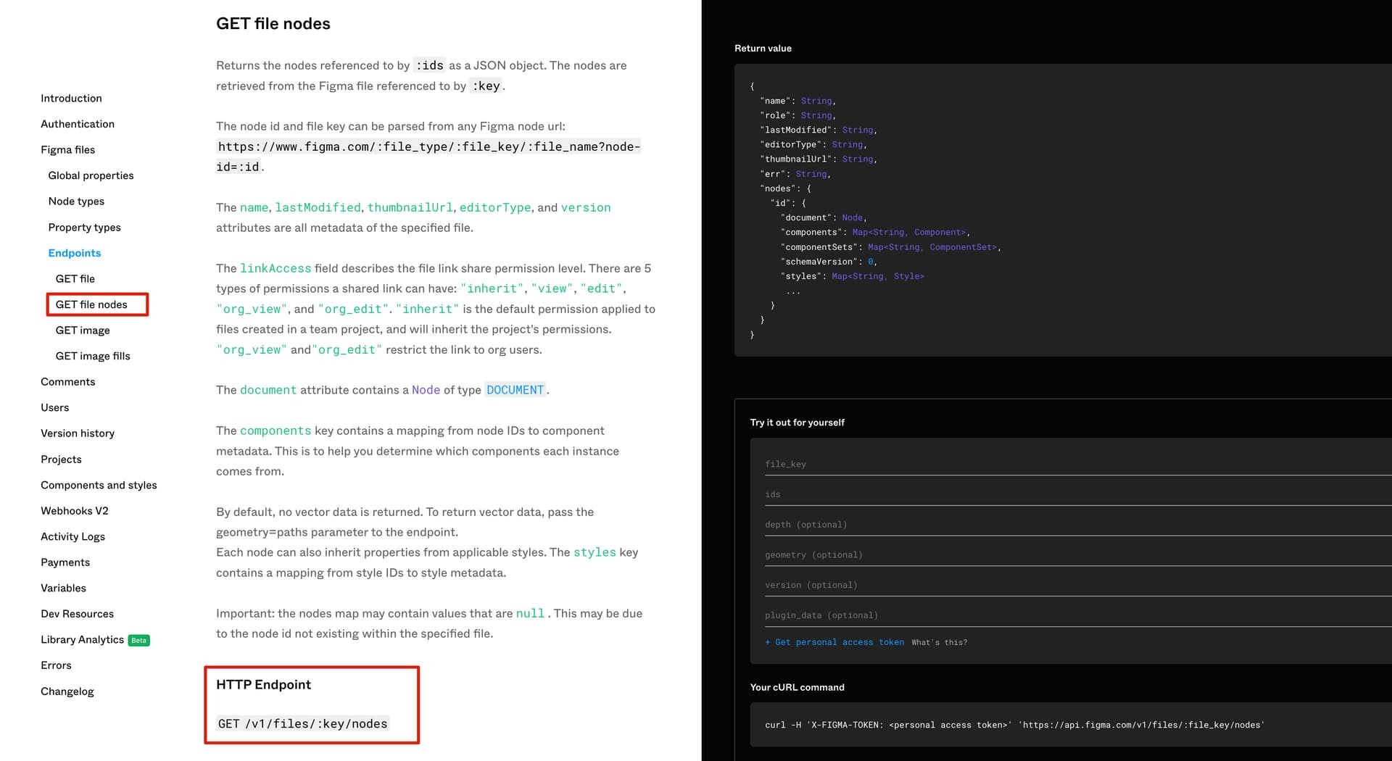Click the "lastModified" key in JSON
This screenshot has width=1392, height=761.
(x=795, y=130)
